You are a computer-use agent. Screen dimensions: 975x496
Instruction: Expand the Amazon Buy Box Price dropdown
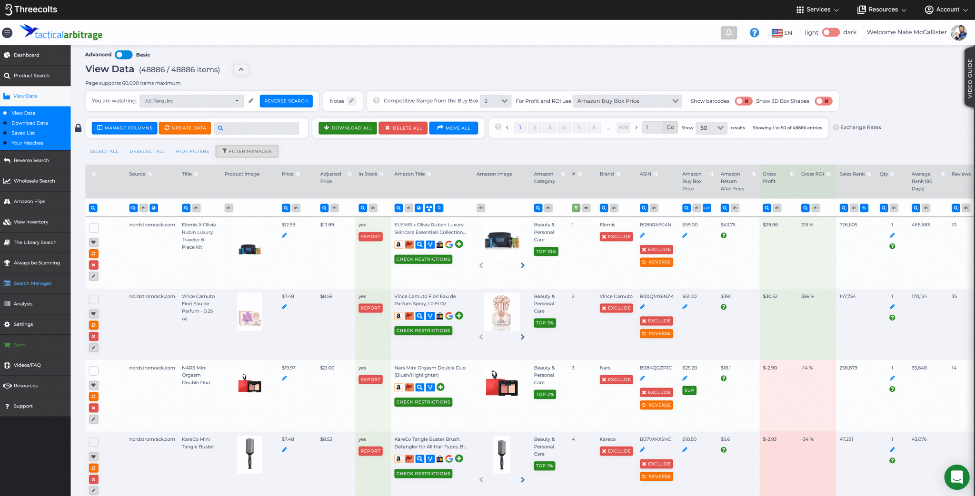(627, 101)
